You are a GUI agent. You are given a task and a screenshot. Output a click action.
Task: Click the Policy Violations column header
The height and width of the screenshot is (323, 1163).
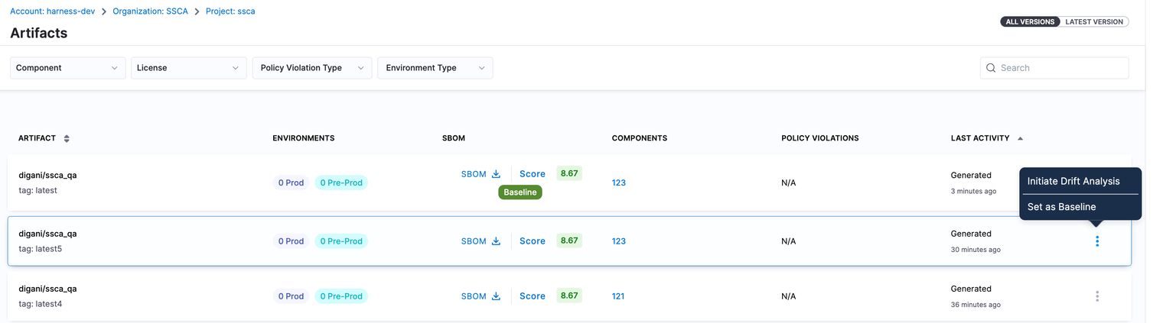820,138
